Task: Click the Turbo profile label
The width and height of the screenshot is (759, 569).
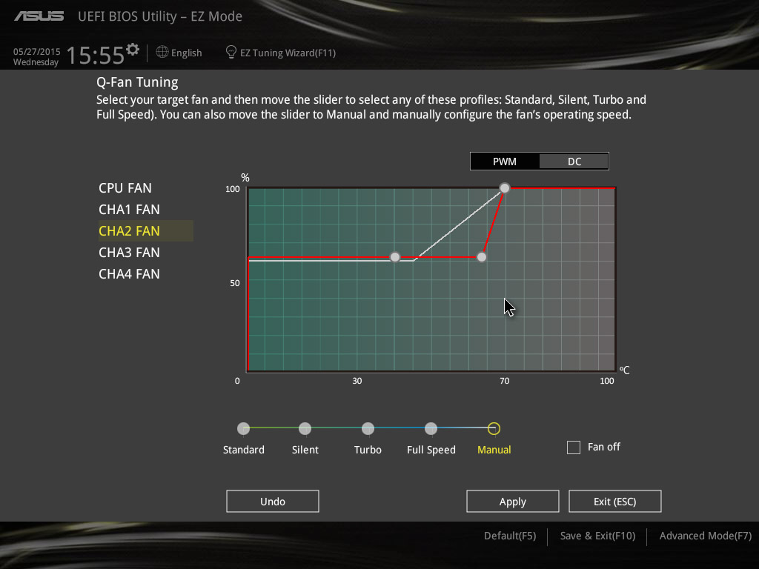Action: point(368,450)
